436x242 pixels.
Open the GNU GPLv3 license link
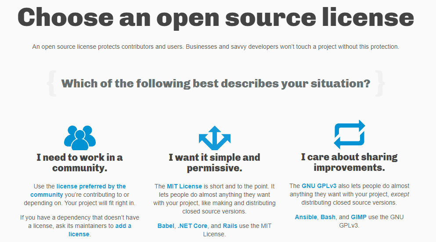pos(319,186)
